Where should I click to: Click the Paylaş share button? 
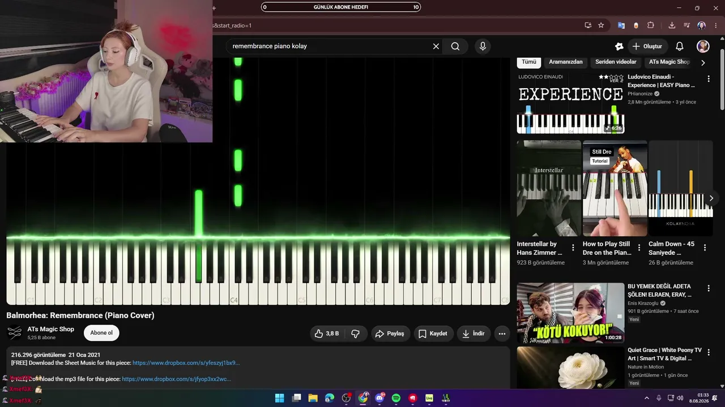coord(390,334)
